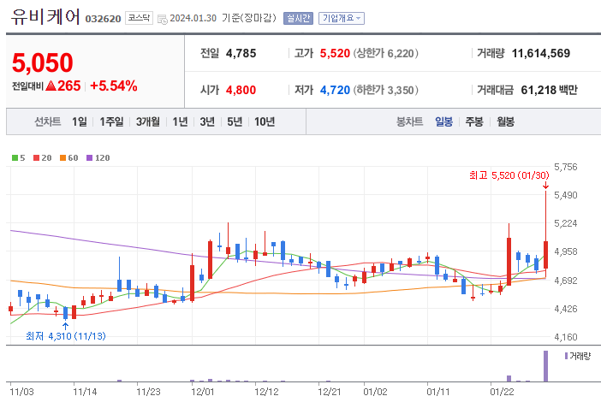Select the 1주일 line chart period
The width and height of the screenshot is (601, 408).
(x=111, y=121)
